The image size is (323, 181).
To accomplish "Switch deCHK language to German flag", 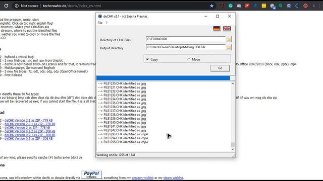I will pyautogui.click(x=217, y=28).
